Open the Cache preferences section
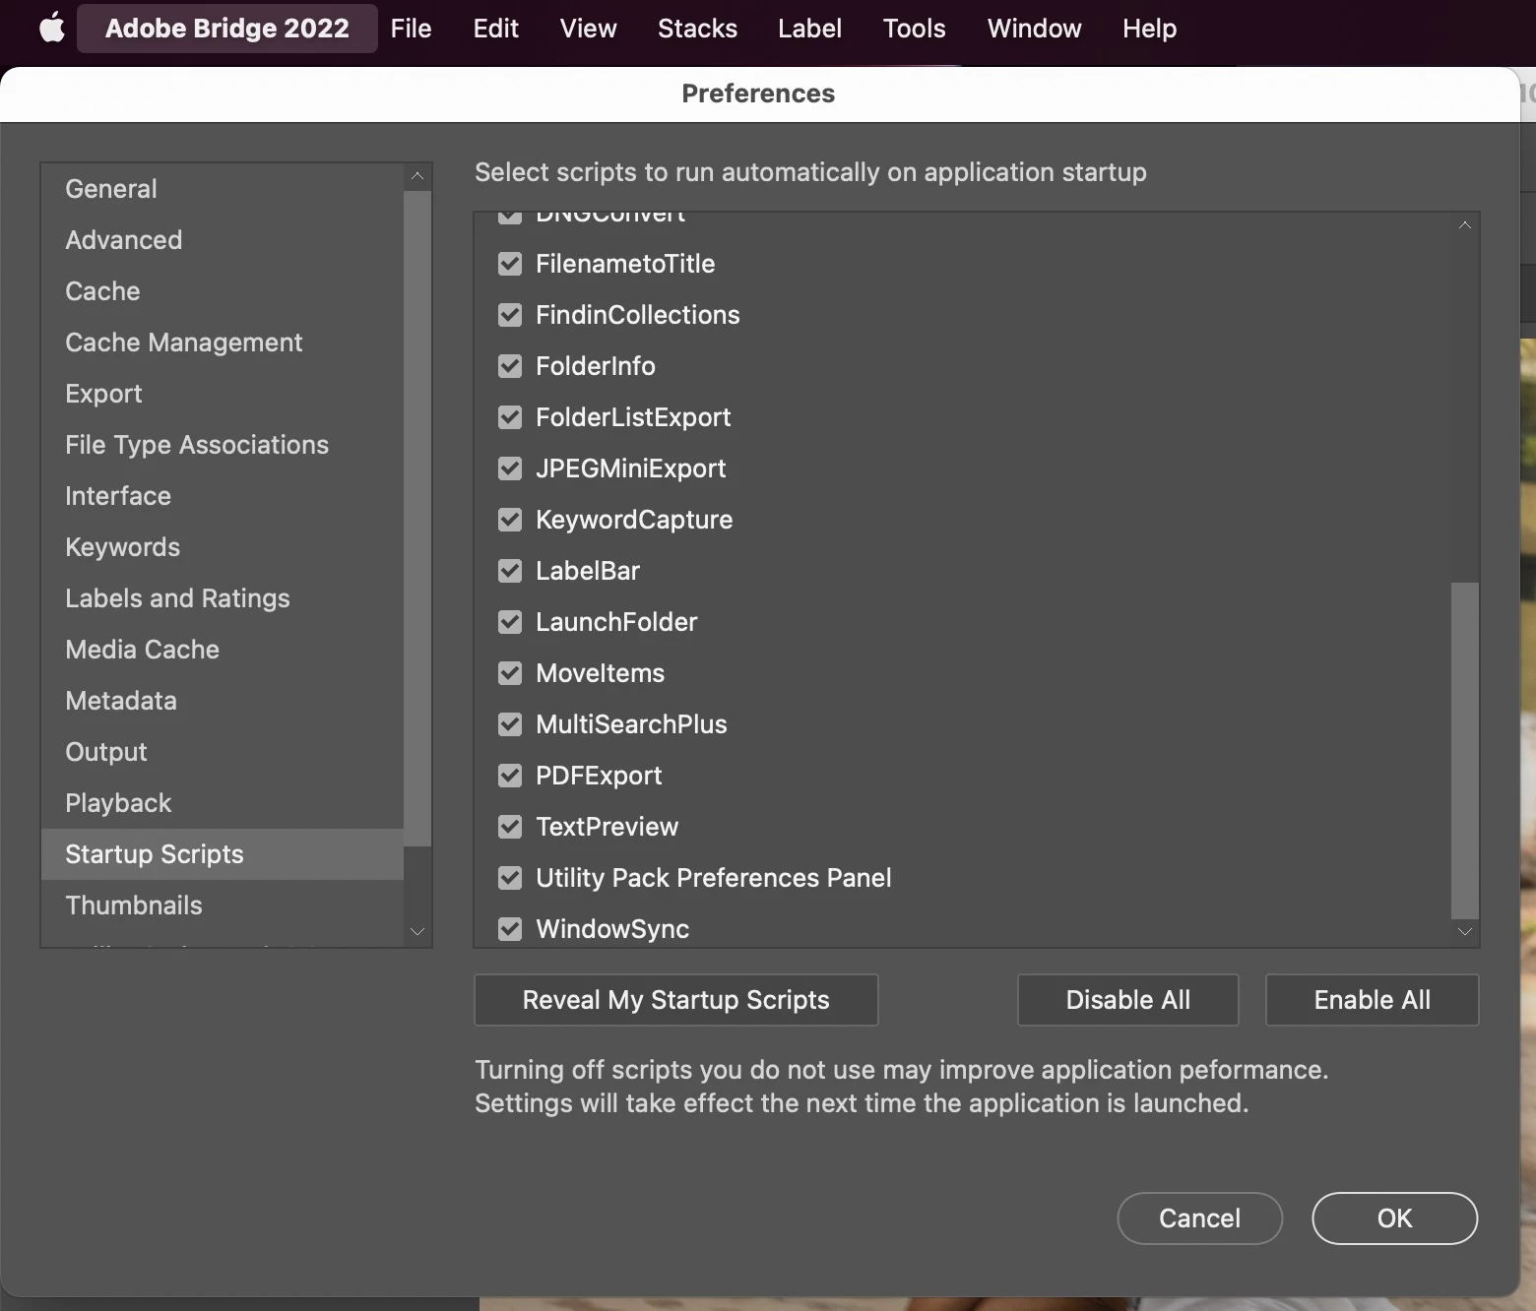This screenshot has height=1311, width=1536. tap(223, 291)
